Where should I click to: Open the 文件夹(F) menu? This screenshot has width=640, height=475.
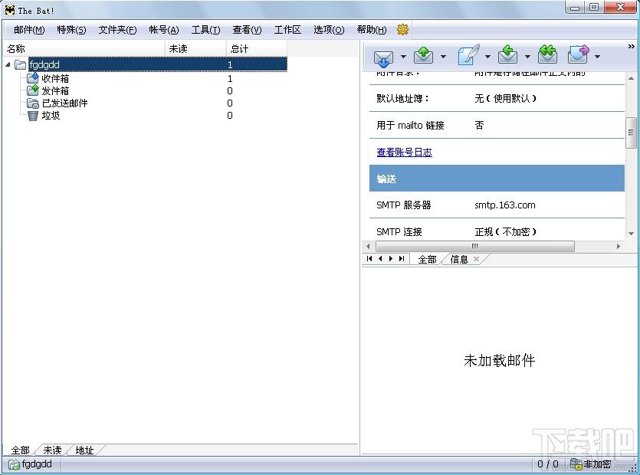[117, 30]
